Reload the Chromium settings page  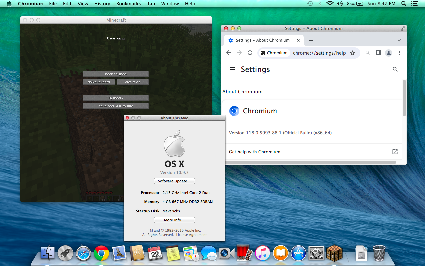tap(250, 53)
